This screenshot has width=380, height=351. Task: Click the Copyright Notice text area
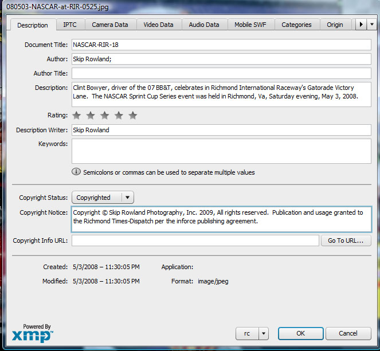point(221,219)
